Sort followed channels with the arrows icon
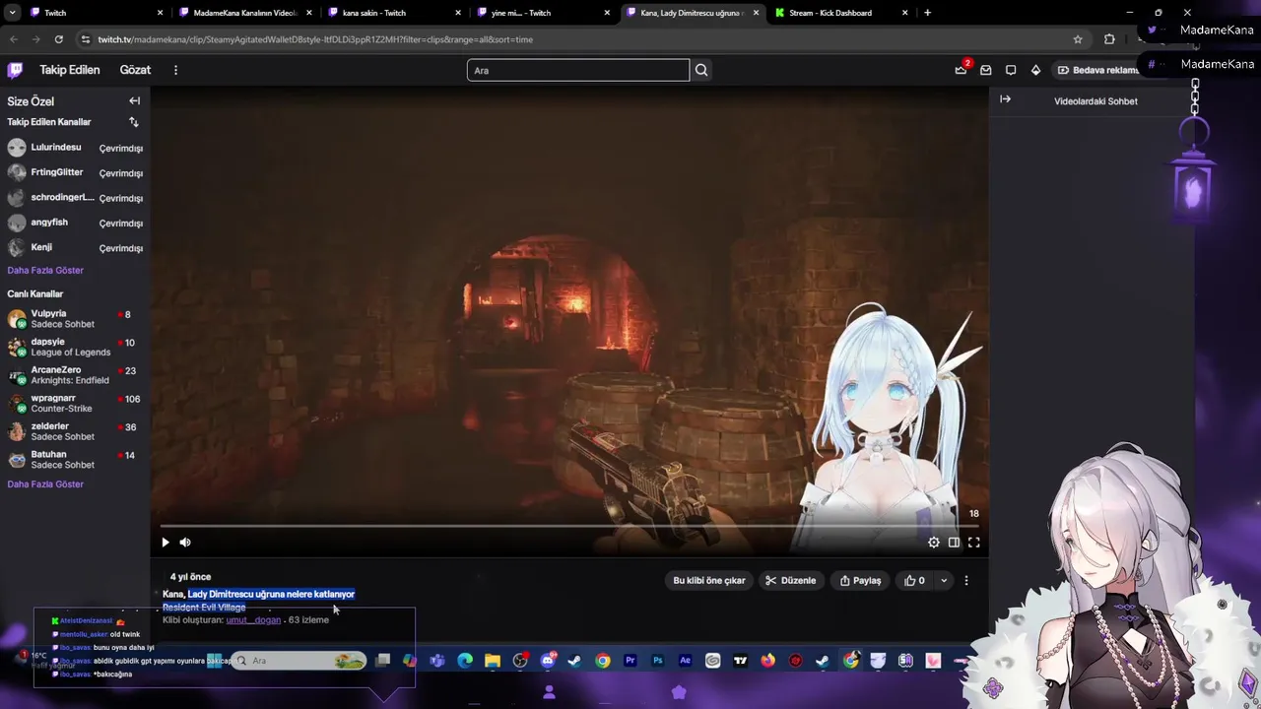 tap(134, 122)
